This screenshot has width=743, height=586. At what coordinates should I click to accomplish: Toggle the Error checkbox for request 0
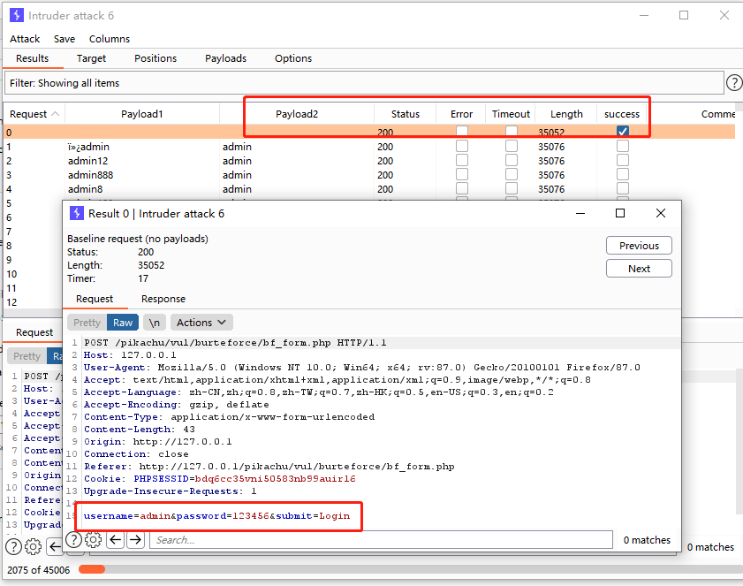coord(463,131)
